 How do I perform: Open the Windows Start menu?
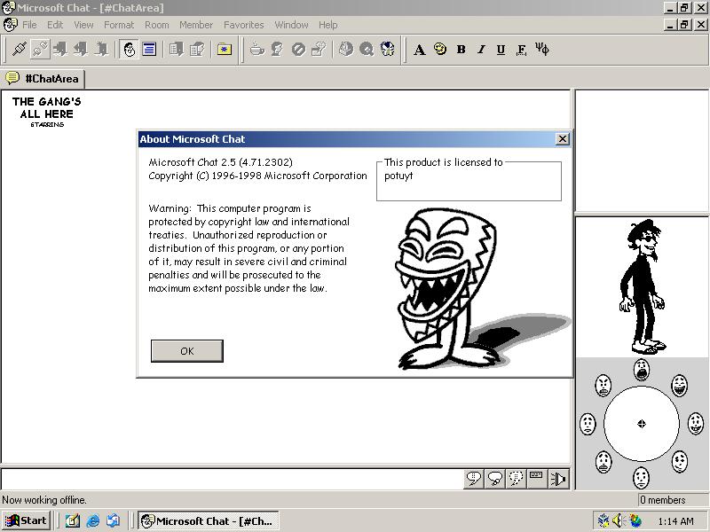pos(27,520)
